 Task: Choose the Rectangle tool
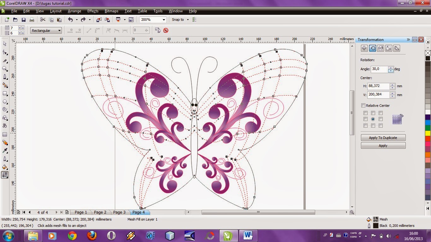click(x=5, y=93)
